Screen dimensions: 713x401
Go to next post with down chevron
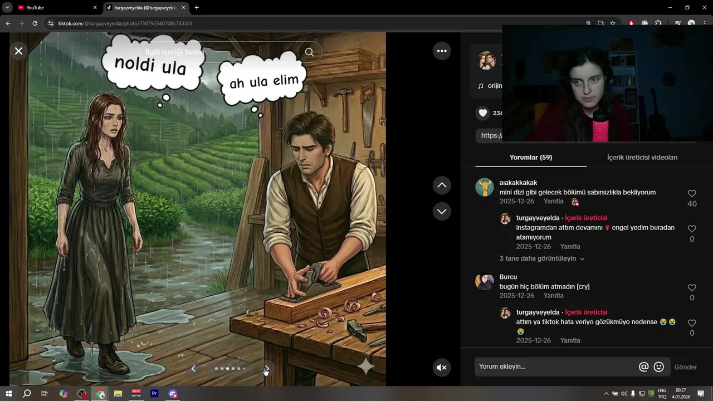tap(442, 211)
